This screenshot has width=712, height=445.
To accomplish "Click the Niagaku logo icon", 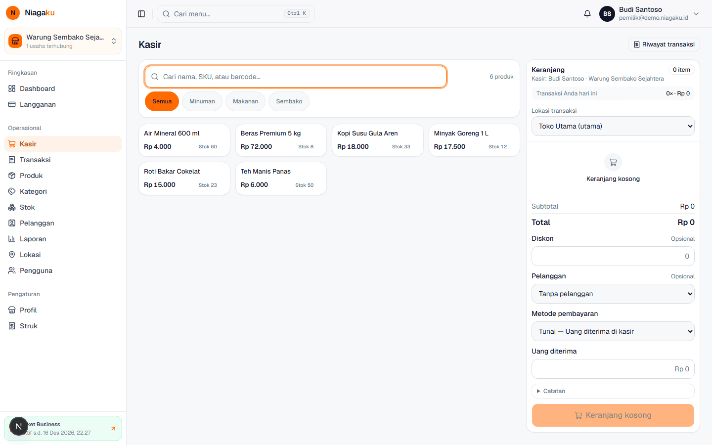I will click(13, 13).
